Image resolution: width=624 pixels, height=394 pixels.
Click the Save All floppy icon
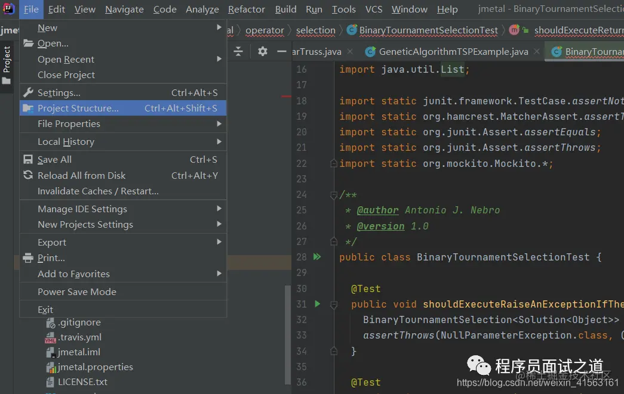[28, 160]
